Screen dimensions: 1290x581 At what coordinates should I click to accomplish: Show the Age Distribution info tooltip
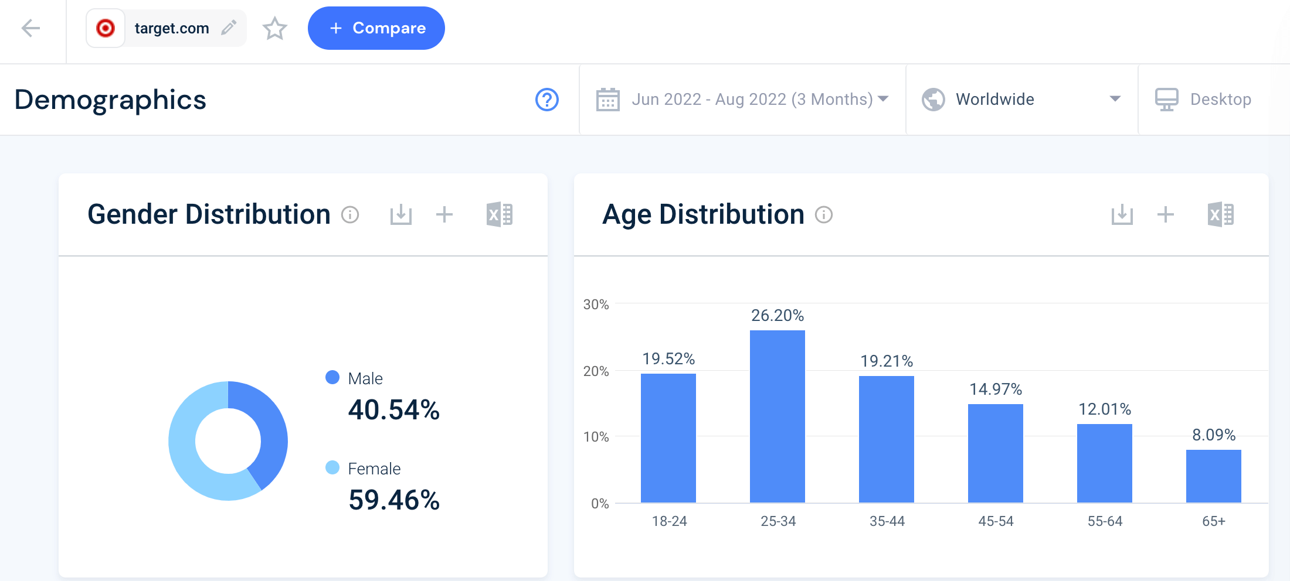824,215
